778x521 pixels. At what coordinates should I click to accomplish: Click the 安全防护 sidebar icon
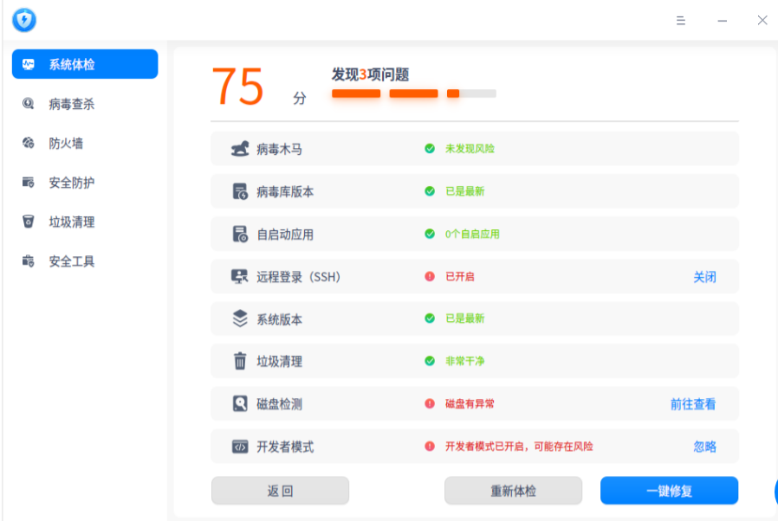pyautogui.click(x=29, y=183)
